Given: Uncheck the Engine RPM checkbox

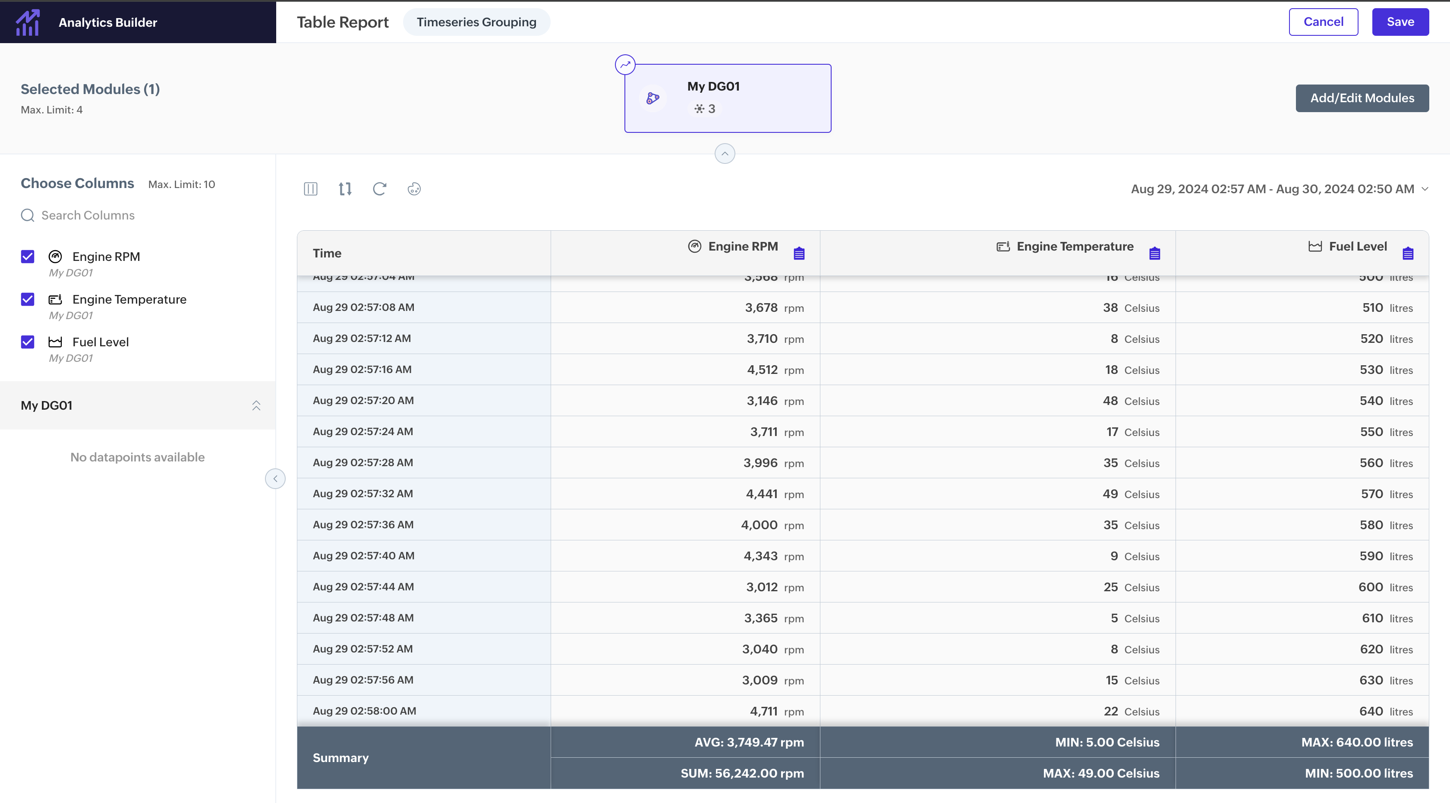Looking at the screenshot, I should point(28,257).
